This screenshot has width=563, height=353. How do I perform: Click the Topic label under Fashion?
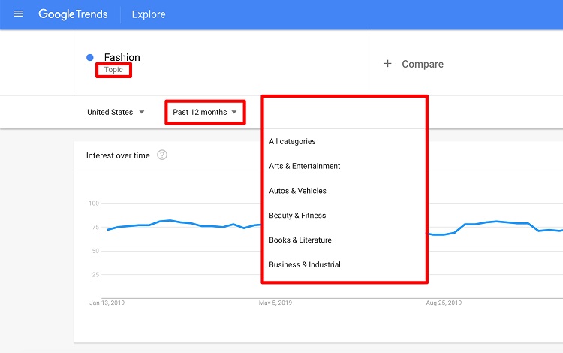point(113,70)
